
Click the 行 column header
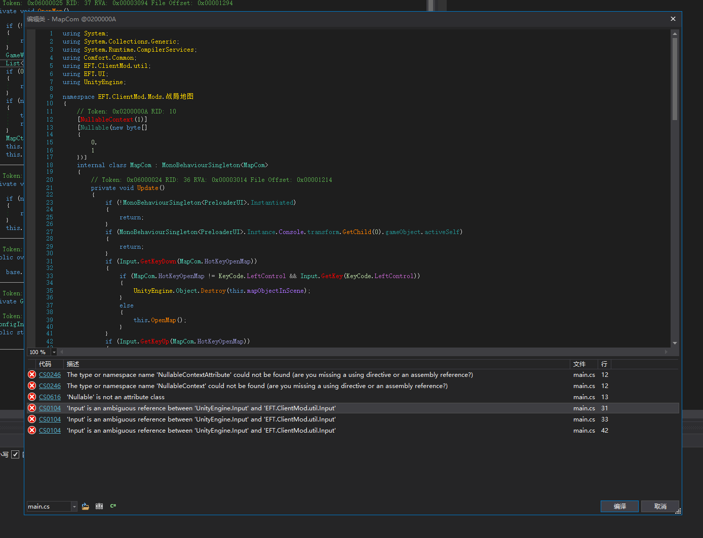[x=604, y=364]
